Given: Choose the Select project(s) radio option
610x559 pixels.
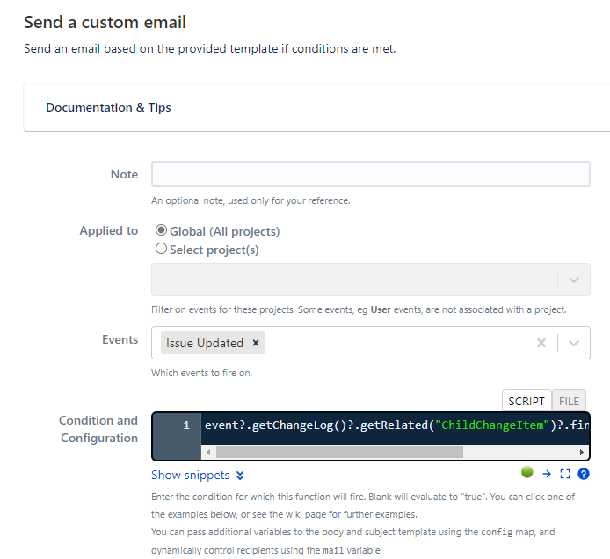Looking at the screenshot, I should click(161, 249).
